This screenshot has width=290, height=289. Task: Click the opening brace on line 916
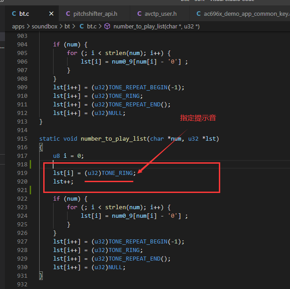pyautogui.click(x=41, y=147)
